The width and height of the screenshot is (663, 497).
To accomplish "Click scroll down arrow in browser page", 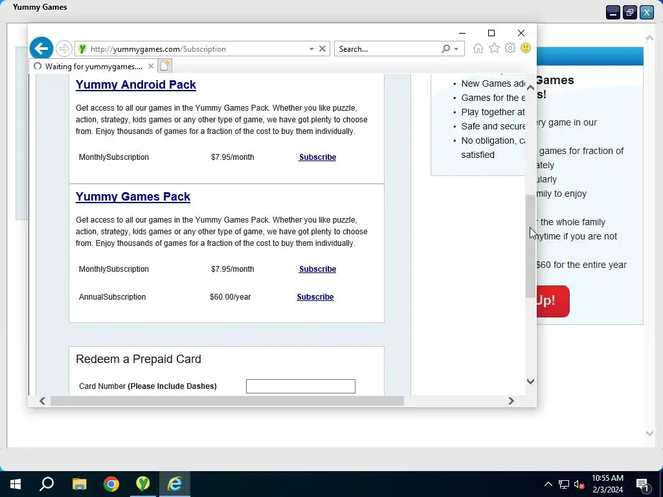I will click(530, 381).
